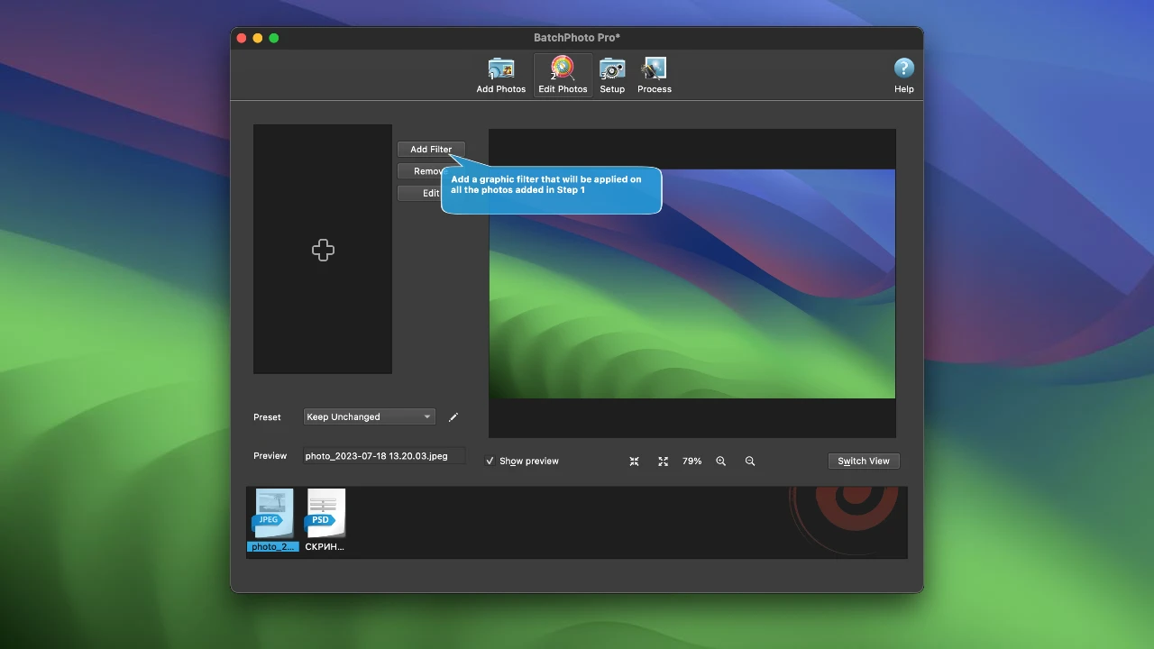Click the blue Add Filter tooltip bubble
The image size is (1154, 649).
551,190
